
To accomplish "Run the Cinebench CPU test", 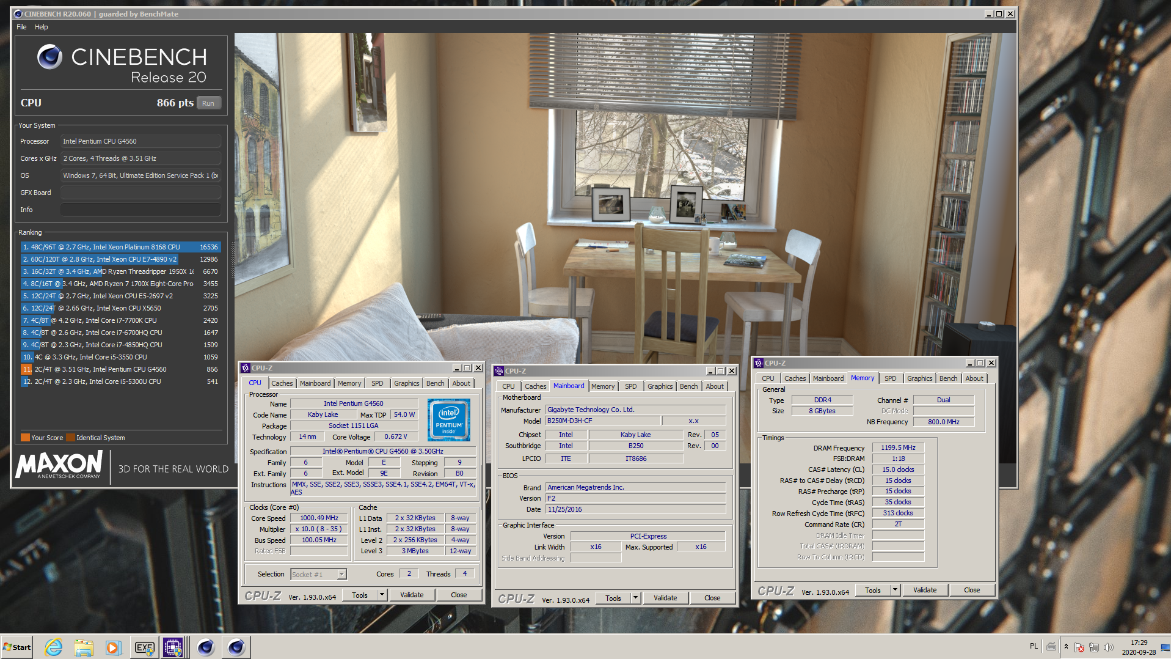I will (x=208, y=103).
